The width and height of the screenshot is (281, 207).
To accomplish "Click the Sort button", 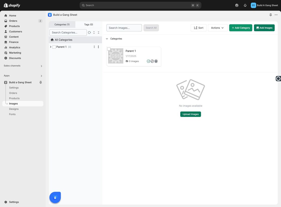I will tap(198, 28).
